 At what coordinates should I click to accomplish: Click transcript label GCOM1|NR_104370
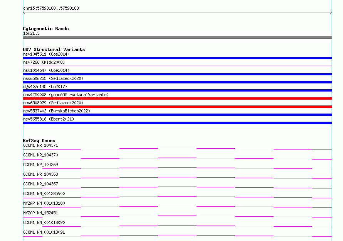click(x=40, y=155)
